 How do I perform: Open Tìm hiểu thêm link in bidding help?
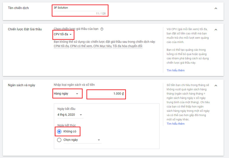(x=175, y=70)
